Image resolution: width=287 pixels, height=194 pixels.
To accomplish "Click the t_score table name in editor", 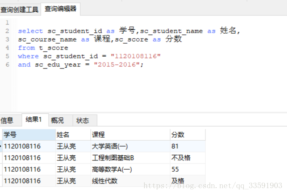I will tap(53, 48).
